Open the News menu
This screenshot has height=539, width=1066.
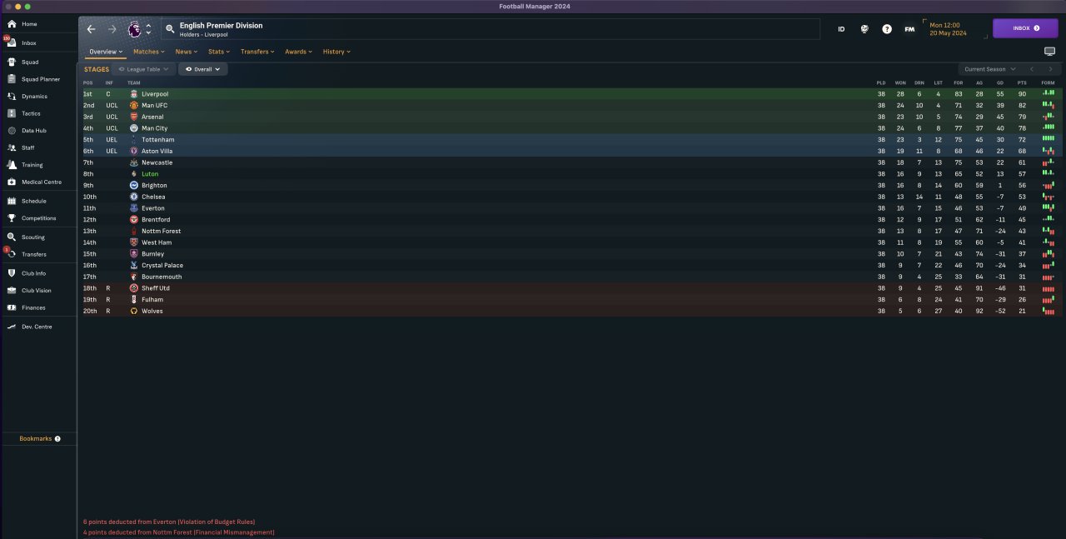187,52
